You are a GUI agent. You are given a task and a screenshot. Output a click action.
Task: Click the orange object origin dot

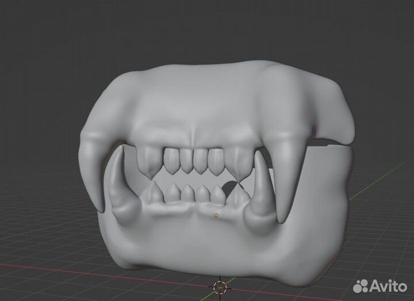(x=216, y=215)
